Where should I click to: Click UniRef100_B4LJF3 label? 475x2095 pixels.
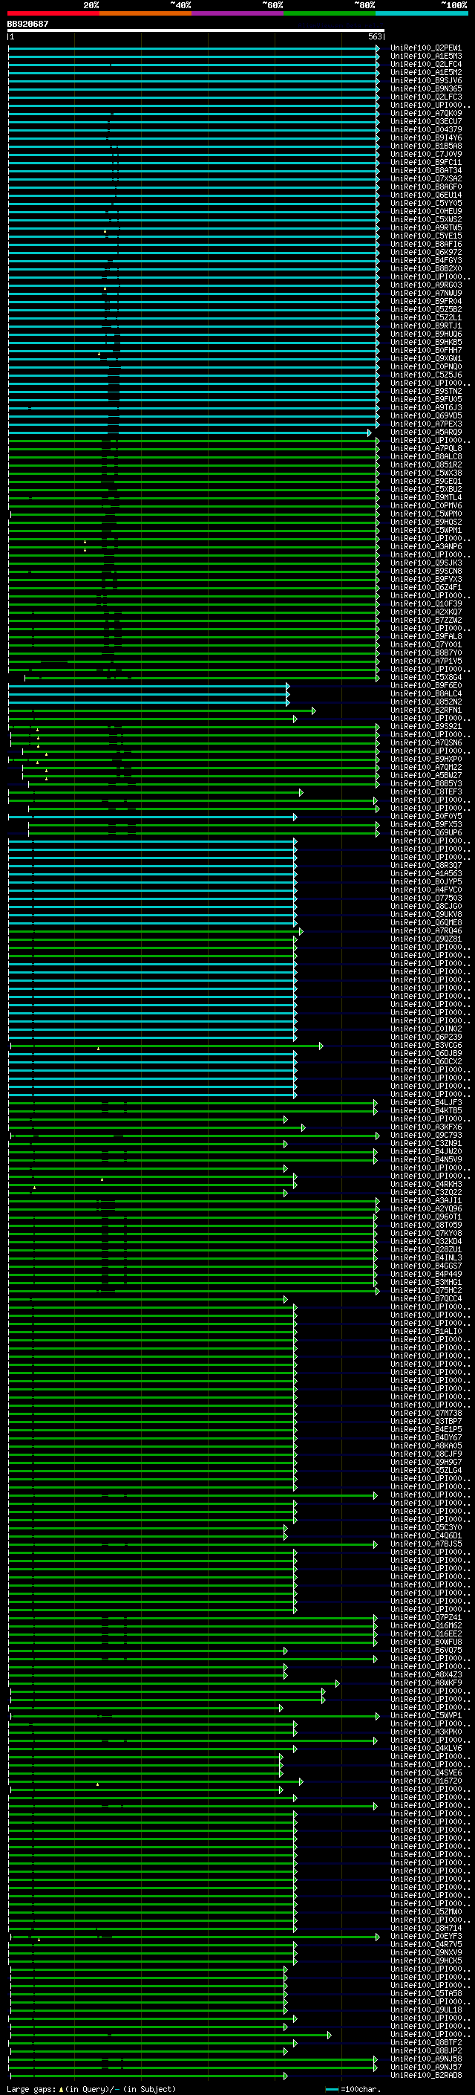tap(425, 1102)
